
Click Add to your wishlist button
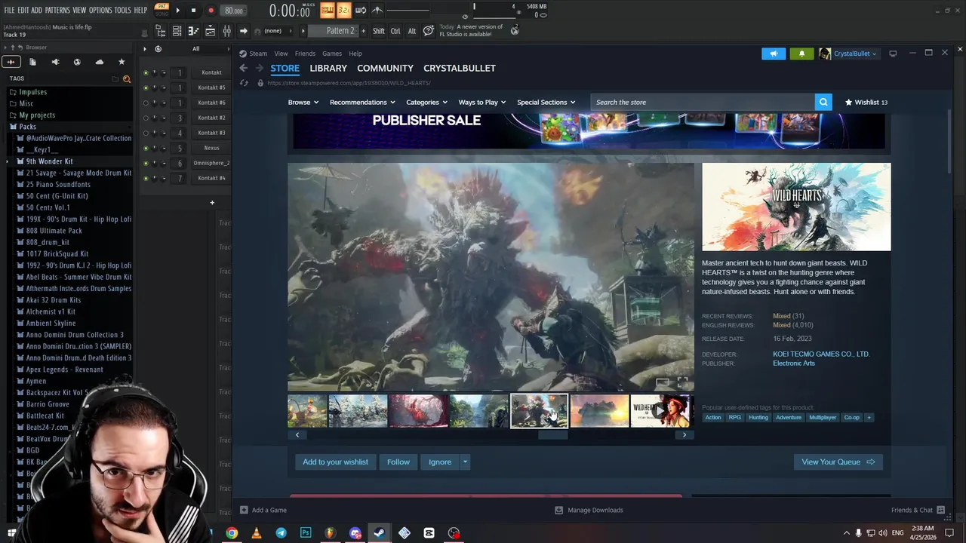click(x=335, y=462)
